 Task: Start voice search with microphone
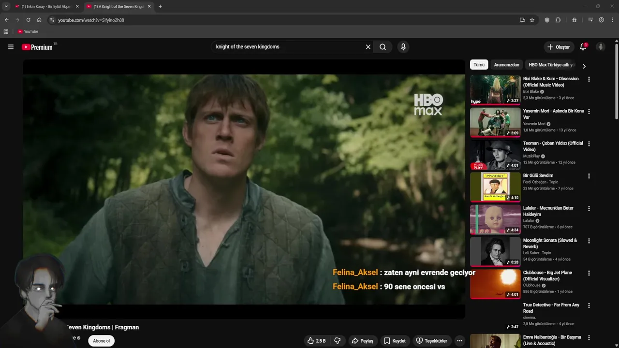coord(403,47)
